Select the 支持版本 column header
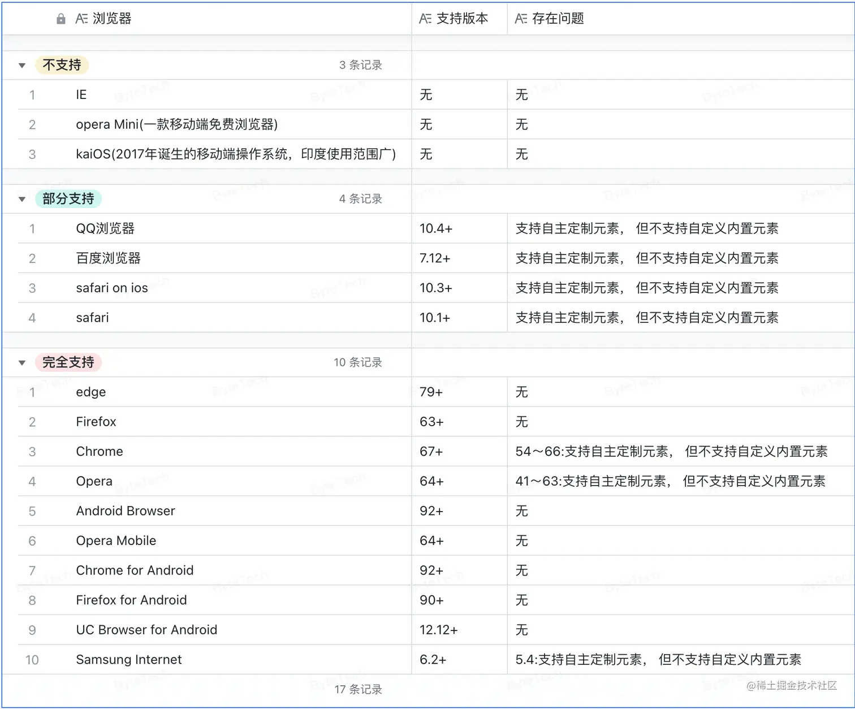Image resolution: width=855 pixels, height=709 pixels. coord(460,19)
